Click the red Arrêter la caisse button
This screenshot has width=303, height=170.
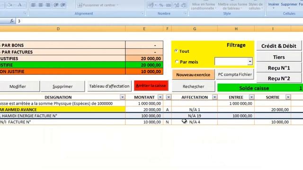(x=151, y=85)
